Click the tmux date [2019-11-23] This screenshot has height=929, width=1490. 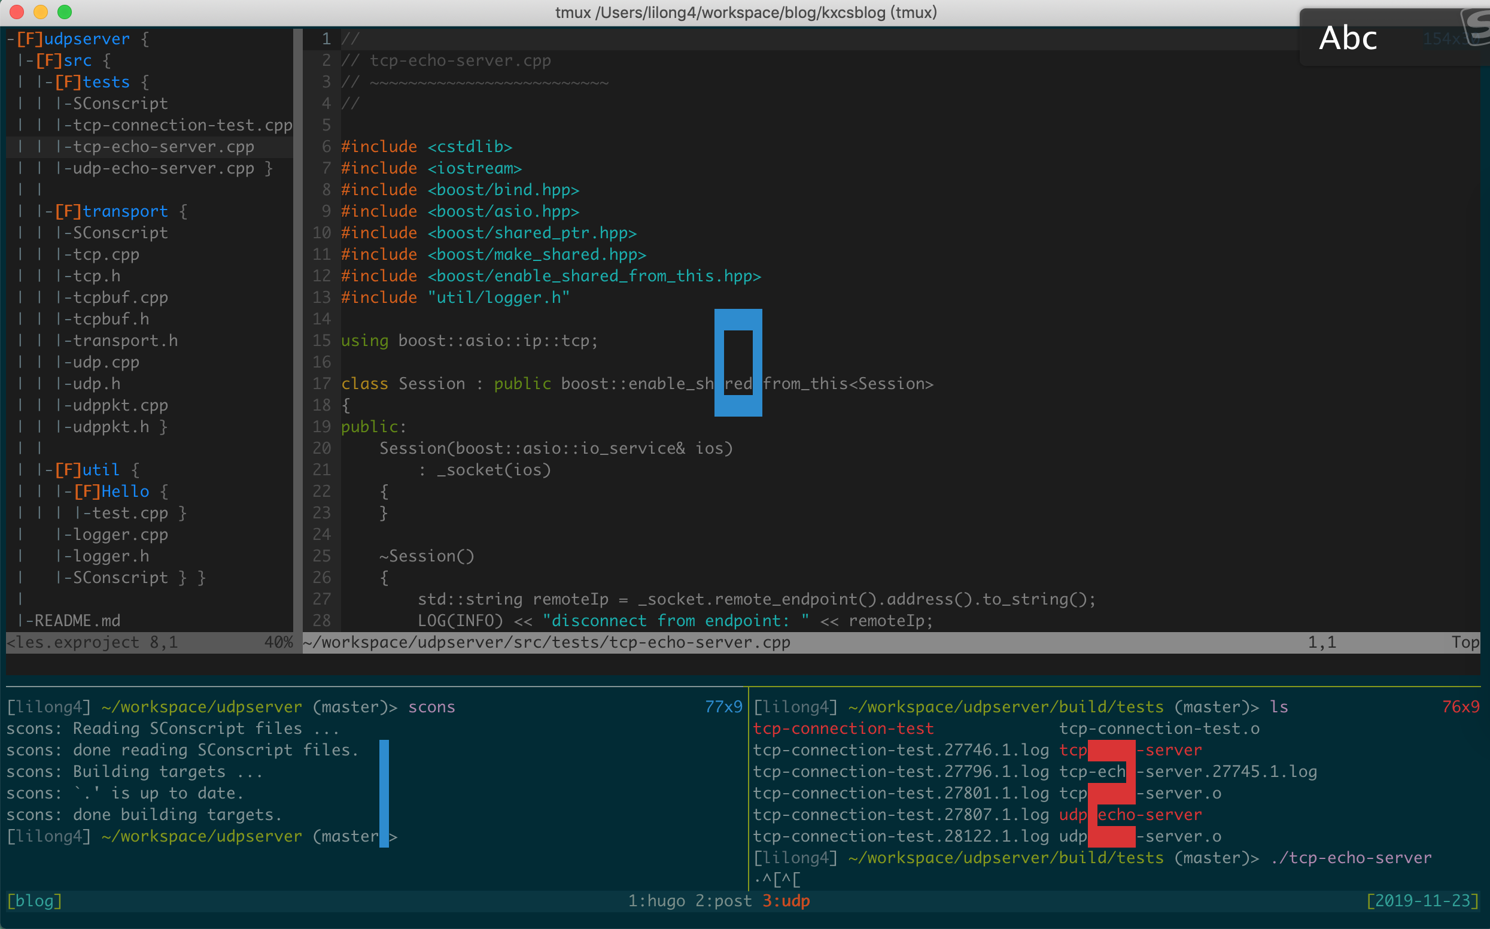[x=1422, y=901]
